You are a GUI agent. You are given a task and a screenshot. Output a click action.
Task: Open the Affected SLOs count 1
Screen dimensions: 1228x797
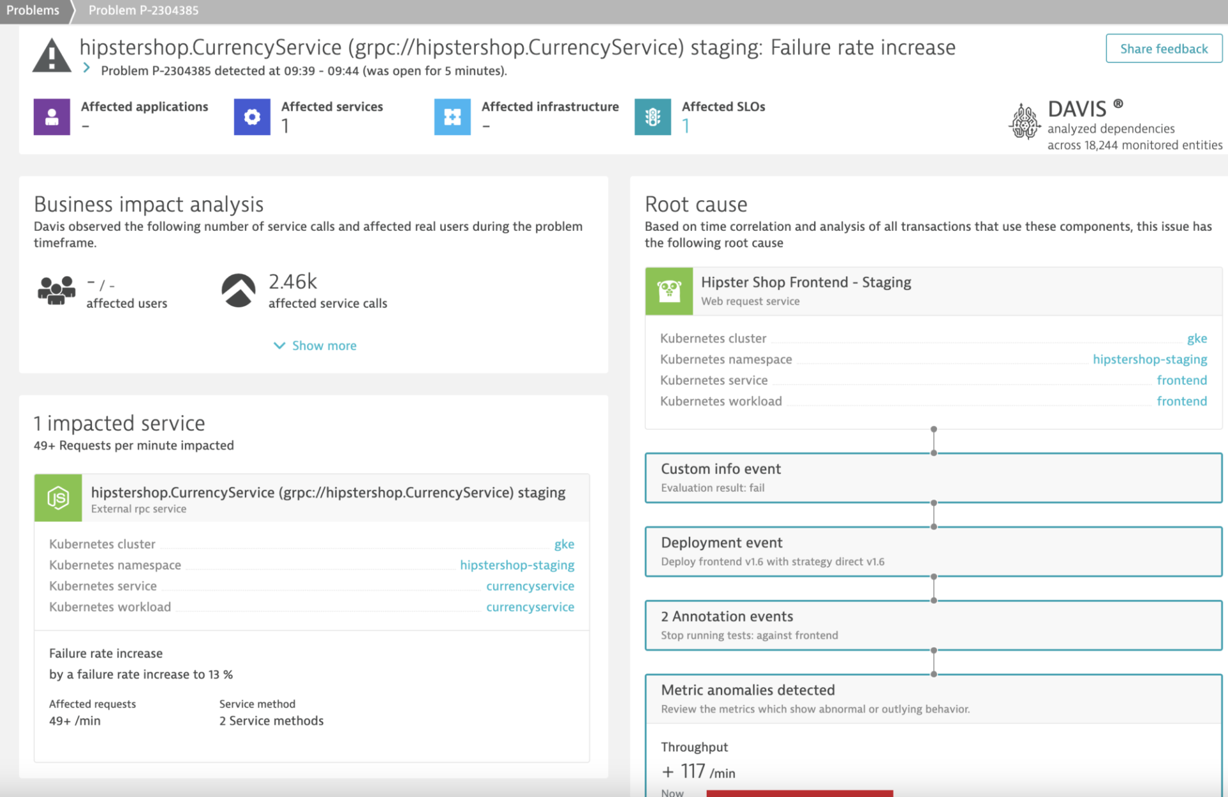[686, 126]
